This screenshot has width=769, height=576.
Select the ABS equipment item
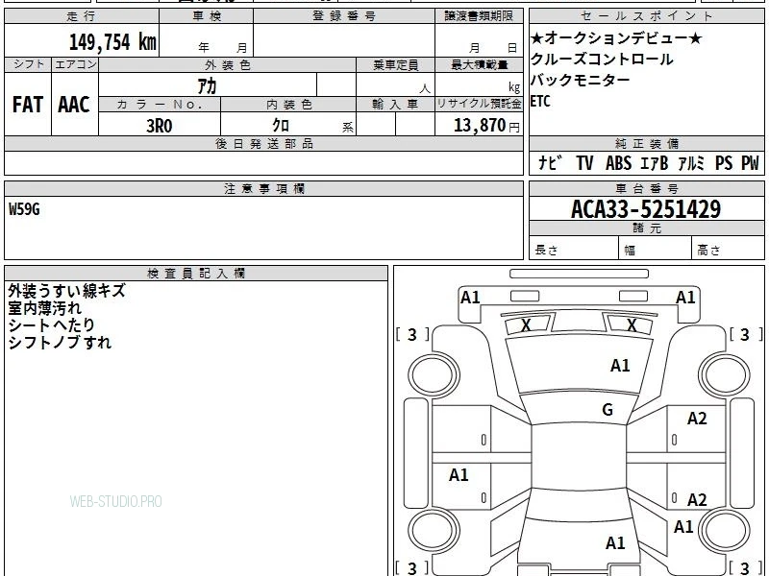(x=618, y=162)
